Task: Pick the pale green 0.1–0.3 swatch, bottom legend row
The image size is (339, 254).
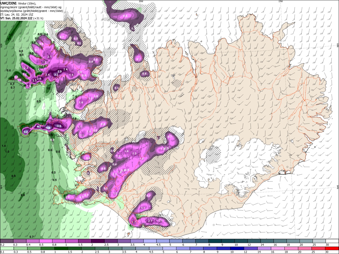Action: tap(6, 248)
